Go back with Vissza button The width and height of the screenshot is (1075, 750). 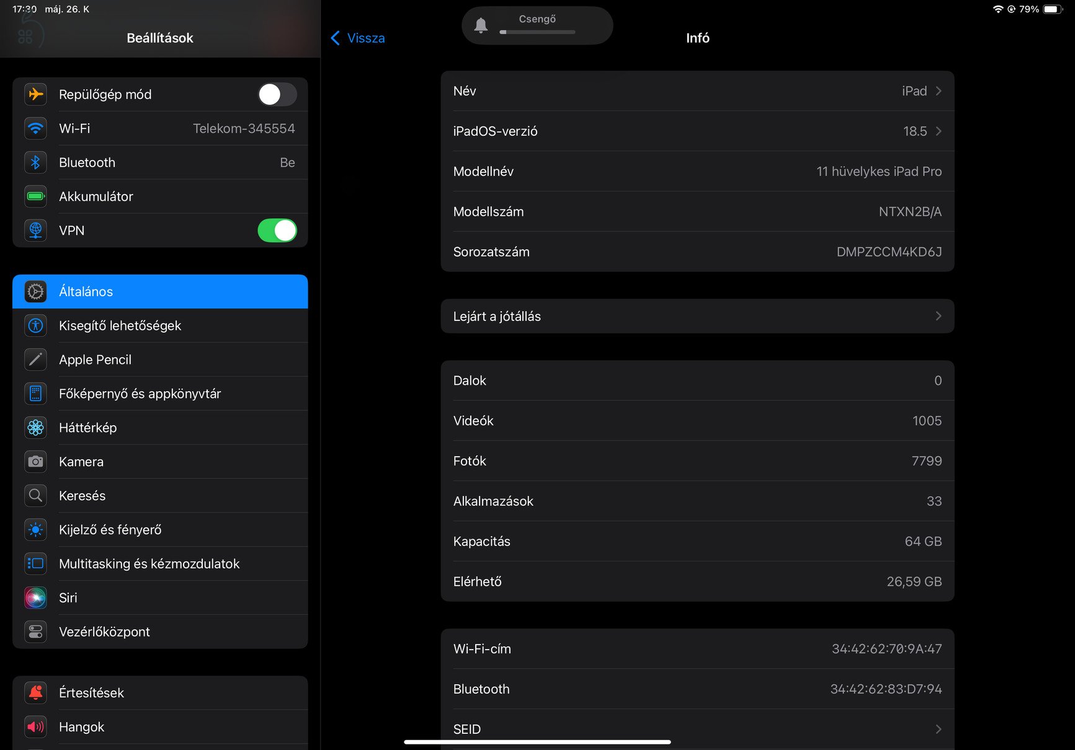pyautogui.click(x=358, y=38)
